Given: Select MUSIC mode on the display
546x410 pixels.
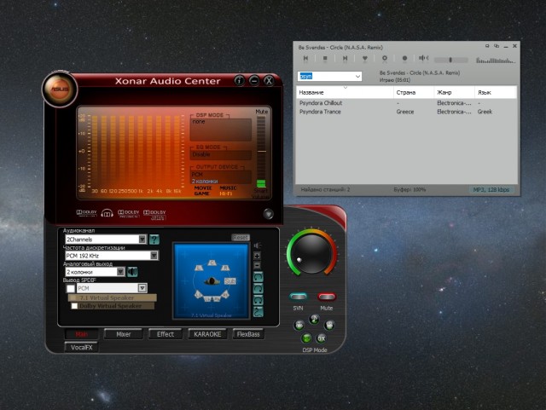Looking at the screenshot, I should pos(228,188).
